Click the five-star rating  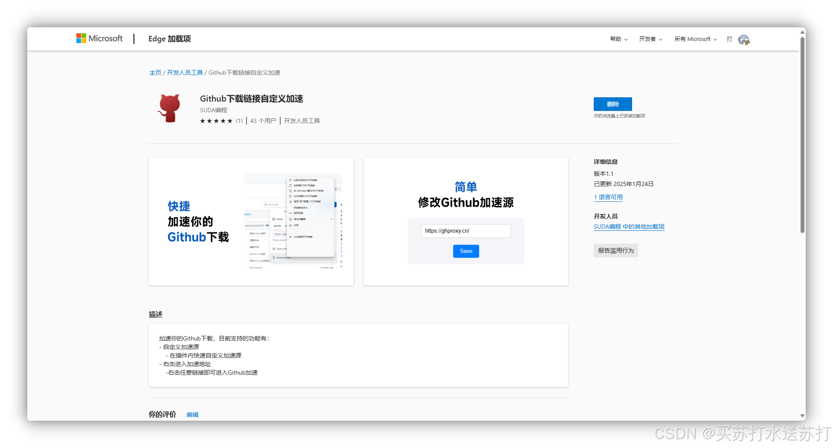[216, 121]
